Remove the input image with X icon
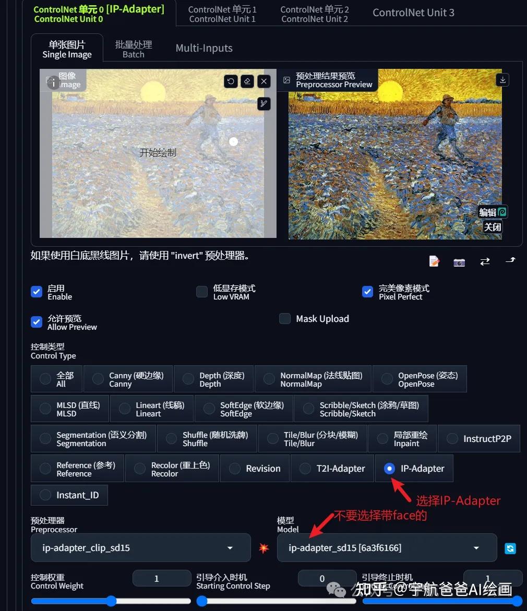Image resolution: width=527 pixels, height=611 pixels. point(264,81)
